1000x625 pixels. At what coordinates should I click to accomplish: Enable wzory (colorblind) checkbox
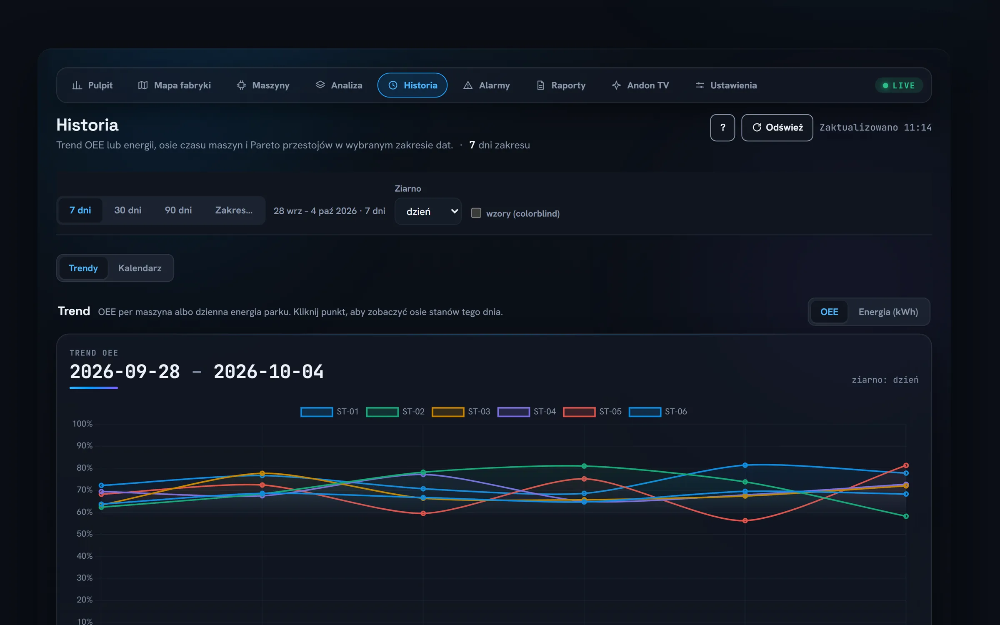coord(476,213)
